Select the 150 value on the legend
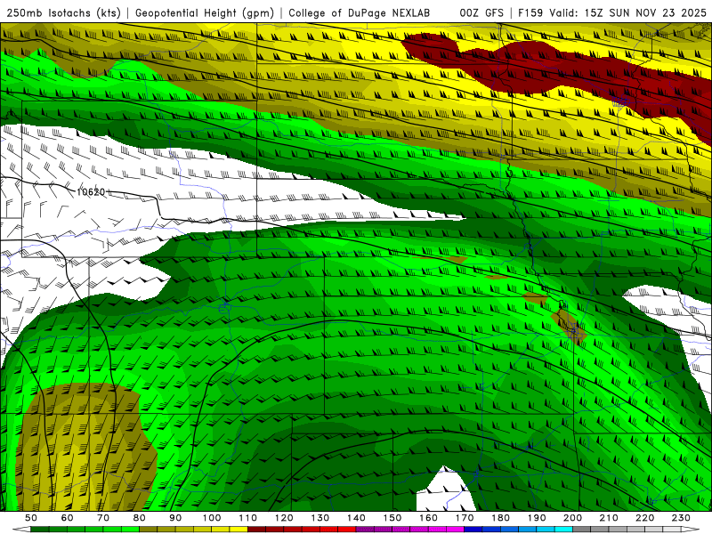The image size is (712, 534). (392, 518)
